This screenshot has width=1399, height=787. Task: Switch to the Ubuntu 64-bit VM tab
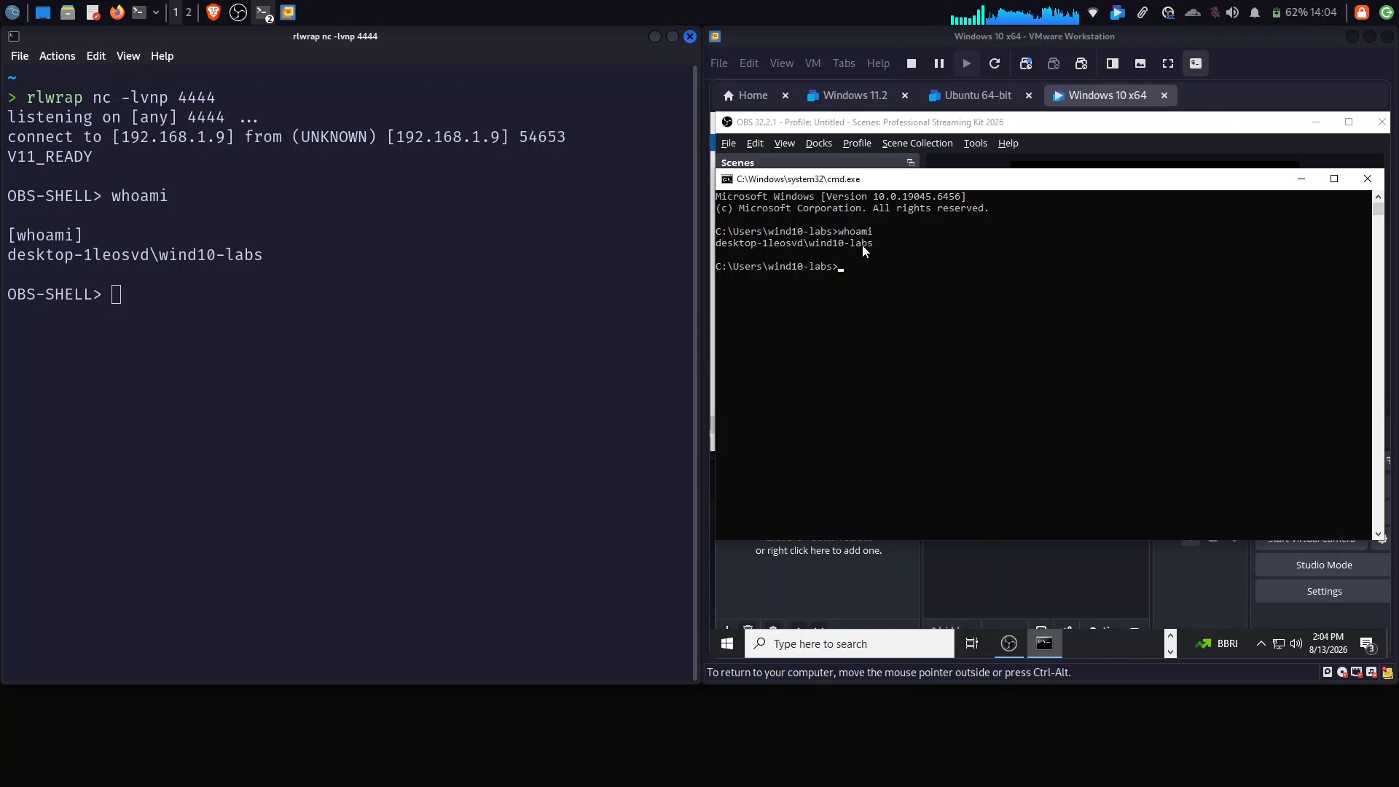pyautogui.click(x=970, y=95)
